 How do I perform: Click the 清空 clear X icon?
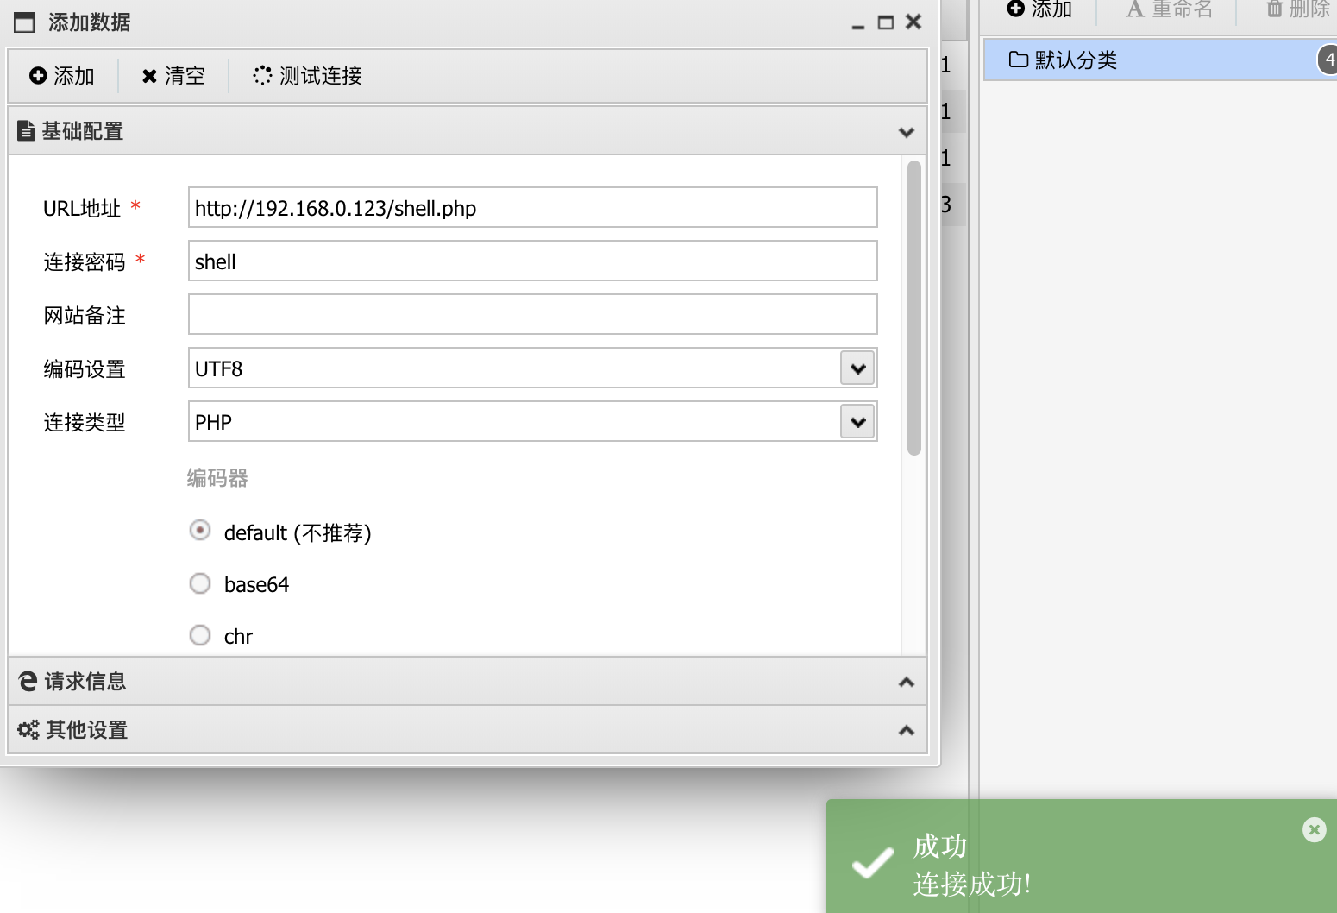point(149,76)
